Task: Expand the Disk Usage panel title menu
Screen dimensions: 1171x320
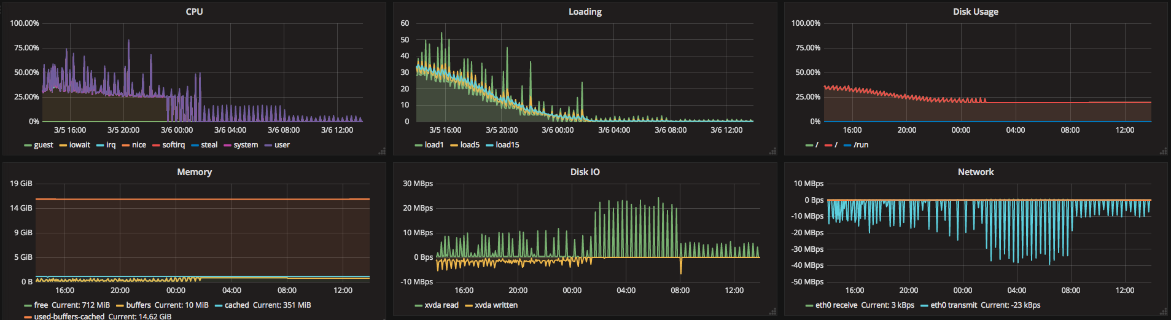Action: coord(975,12)
